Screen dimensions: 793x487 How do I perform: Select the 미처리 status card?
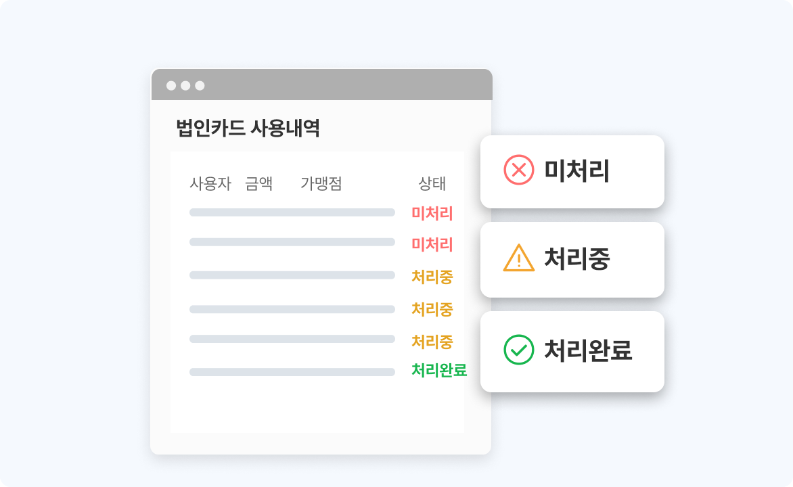point(572,172)
